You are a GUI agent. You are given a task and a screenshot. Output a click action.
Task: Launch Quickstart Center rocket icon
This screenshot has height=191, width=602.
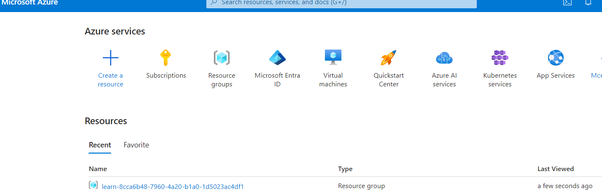pos(389,58)
